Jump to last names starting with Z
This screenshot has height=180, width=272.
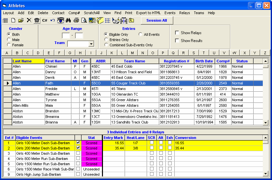265,53
